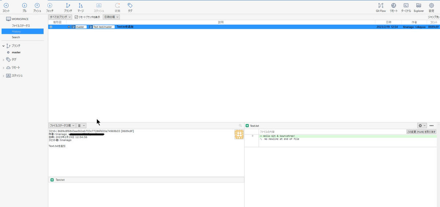Image resolution: width=440 pixels, height=207 pixels.
Task: Click the green added icon beside Text.txt in file list
Action: 52,180
